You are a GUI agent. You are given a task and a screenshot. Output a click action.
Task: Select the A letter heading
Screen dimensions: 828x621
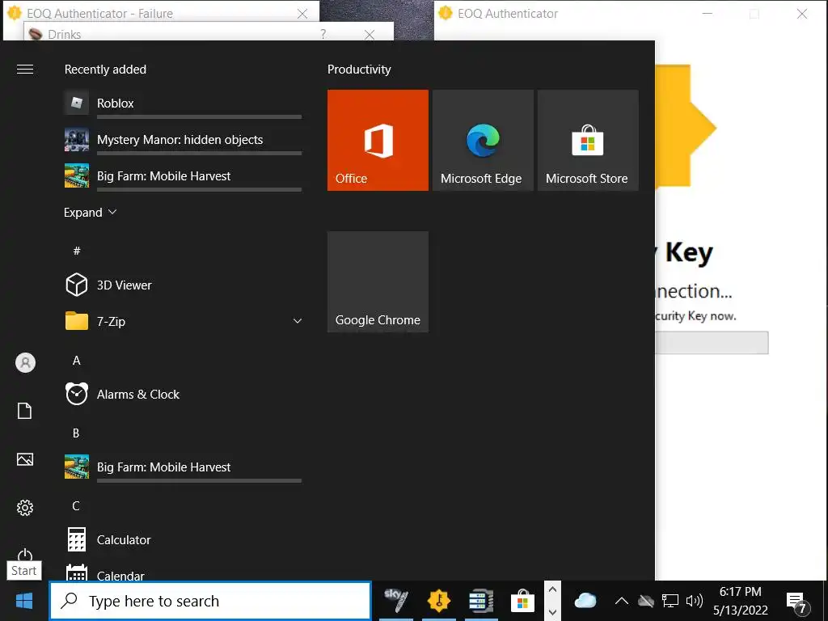coord(77,361)
